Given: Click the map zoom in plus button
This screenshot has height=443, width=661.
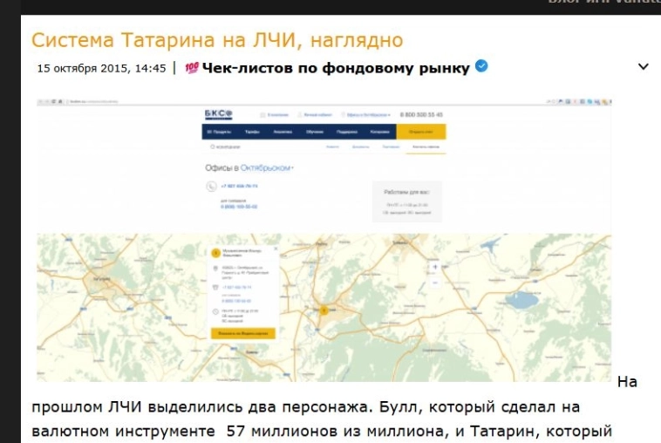Looking at the screenshot, I should [435, 267].
